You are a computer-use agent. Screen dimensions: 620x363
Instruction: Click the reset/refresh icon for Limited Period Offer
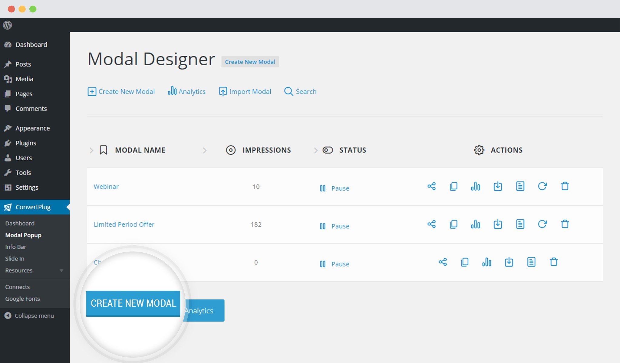click(542, 224)
